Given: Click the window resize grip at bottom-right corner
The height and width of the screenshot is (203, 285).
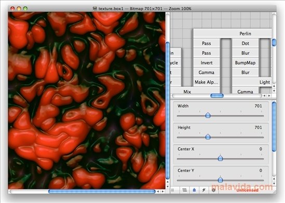Looking at the screenshot, I should pos(274,192).
